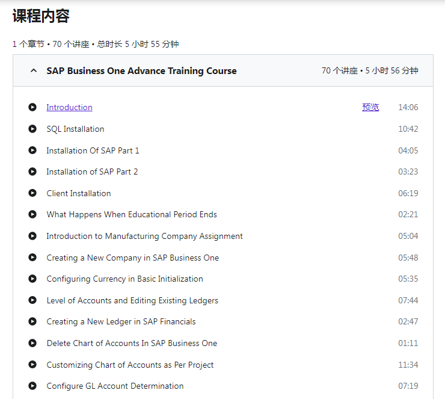The image size is (445, 399).
Task: Click the play icon beside Client Installation
Action: pyautogui.click(x=32, y=193)
